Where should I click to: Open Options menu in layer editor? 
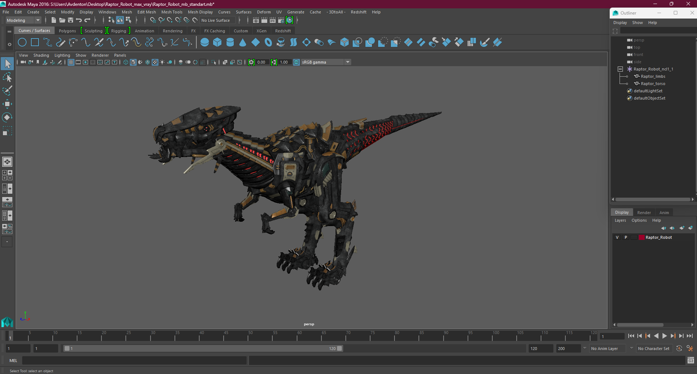click(x=639, y=220)
